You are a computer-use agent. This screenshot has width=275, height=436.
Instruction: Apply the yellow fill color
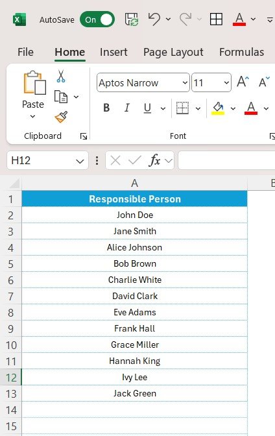tap(218, 108)
